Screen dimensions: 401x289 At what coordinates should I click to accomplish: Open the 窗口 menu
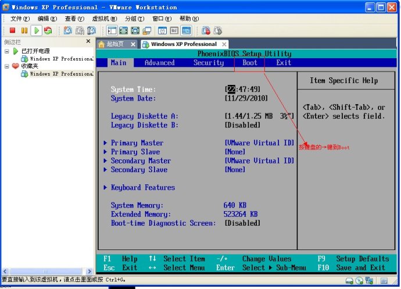pos(162,19)
